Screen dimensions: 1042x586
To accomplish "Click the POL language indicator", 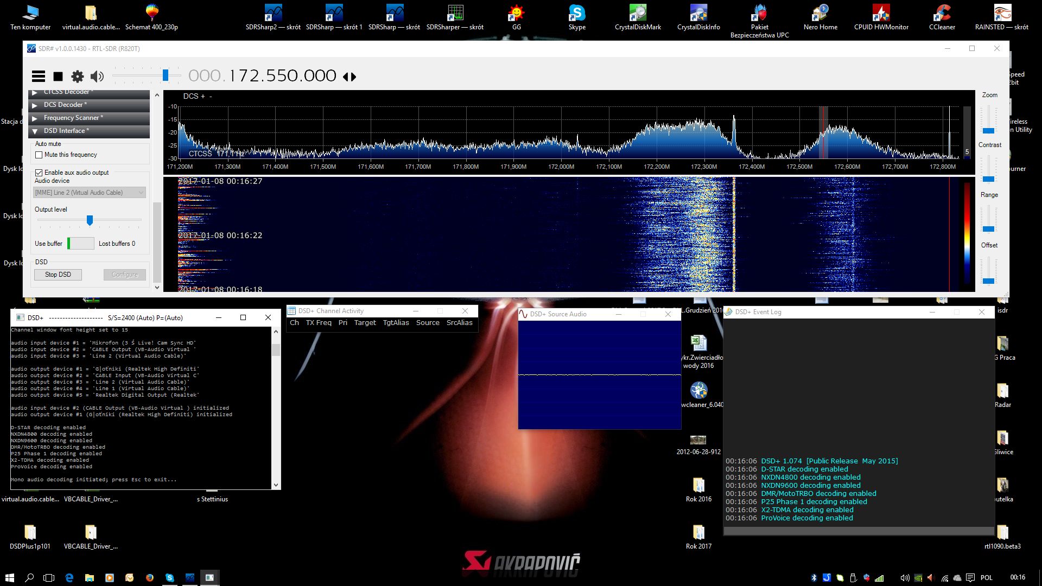I will point(987,577).
